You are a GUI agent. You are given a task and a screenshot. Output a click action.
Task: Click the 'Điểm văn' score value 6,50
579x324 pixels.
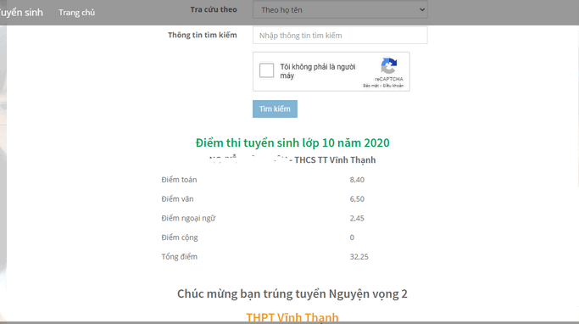pyautogui.click(x=357, y=199)
